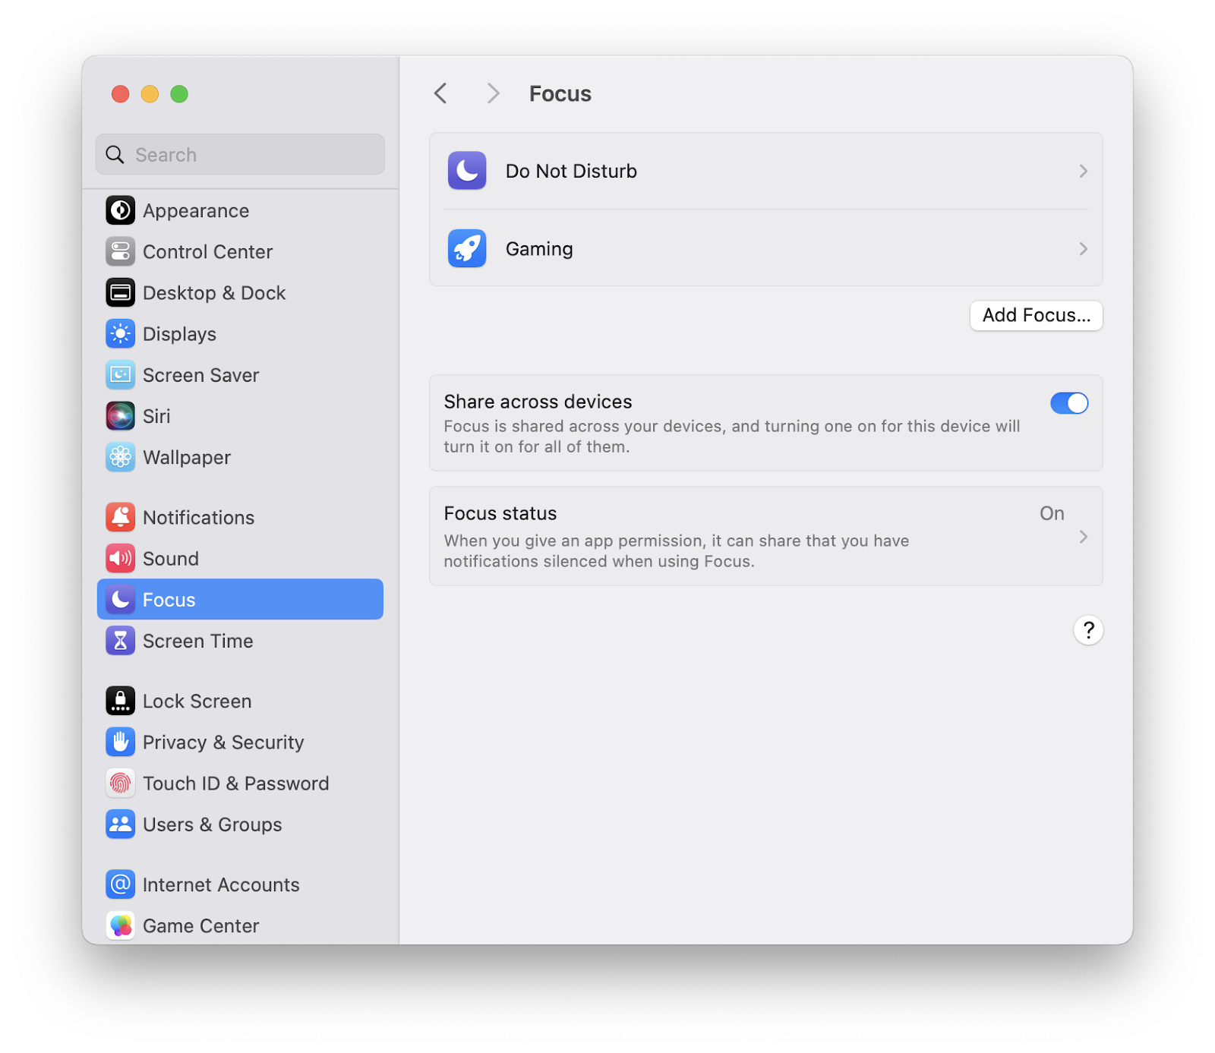Open Screen Saver label
The image size is (1215, 1053).
click(200, 375)
